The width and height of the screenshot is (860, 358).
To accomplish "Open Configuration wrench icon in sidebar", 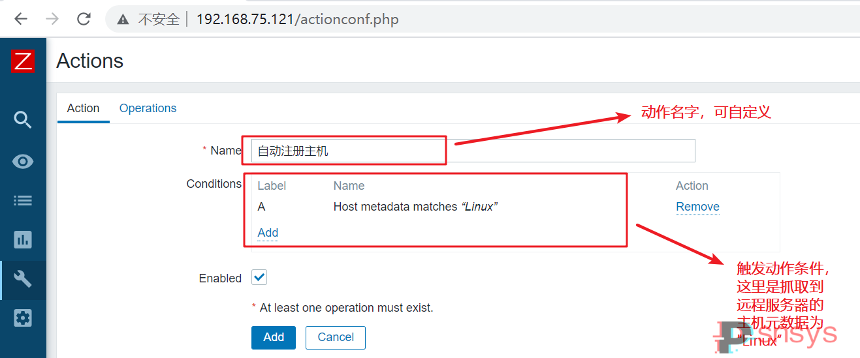I will pyautogui.click(x=23, y=279).
